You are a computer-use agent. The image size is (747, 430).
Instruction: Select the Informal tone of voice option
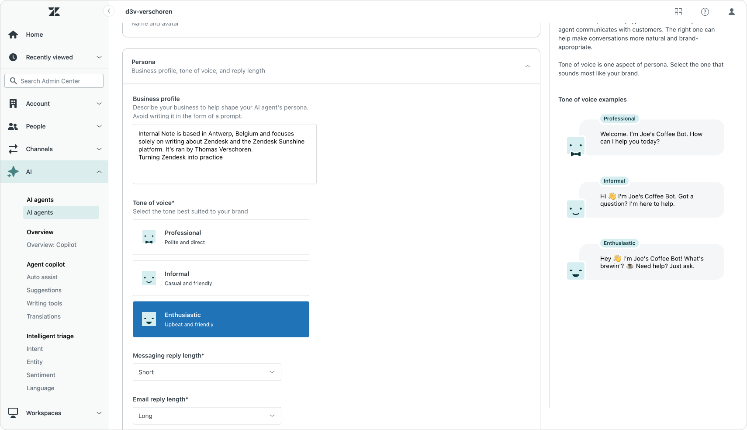(x=221, y=278)
